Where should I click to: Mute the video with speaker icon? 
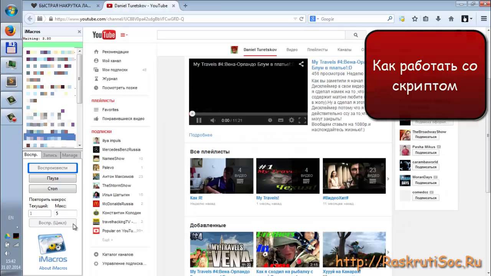pyautogui.click(x=213, y=120)
